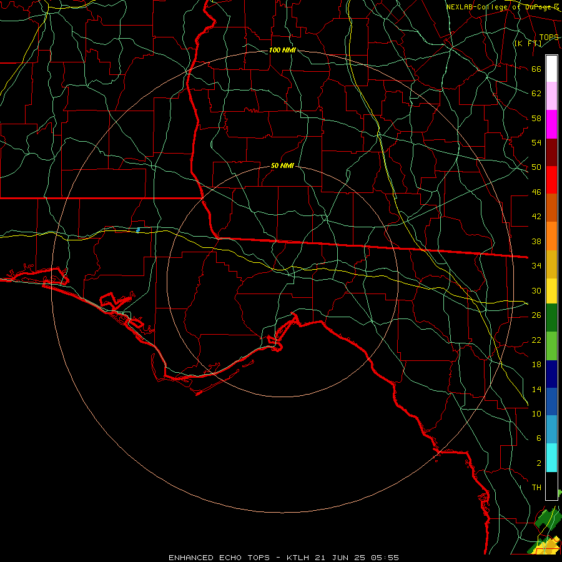Click the gold 34 kft swatch

pos(551,264)
